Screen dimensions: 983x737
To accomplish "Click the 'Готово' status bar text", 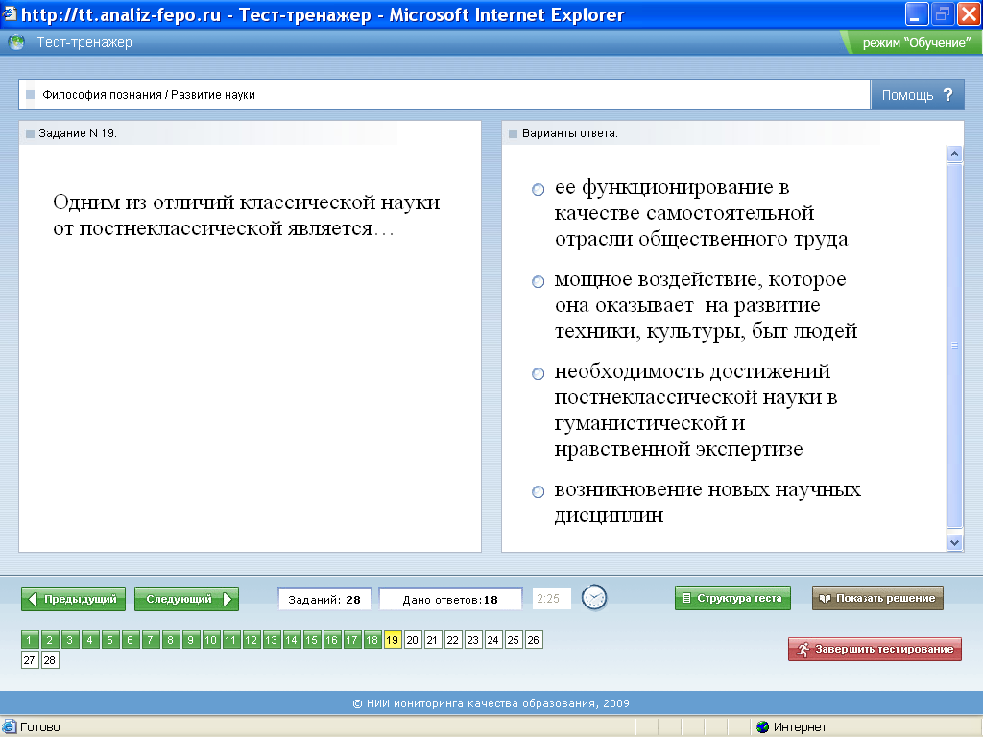I will 40,727.
